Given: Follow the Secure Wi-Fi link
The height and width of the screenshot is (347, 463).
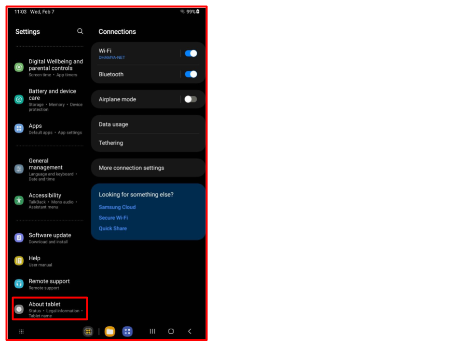Looking at the screenshot, I should pos(113,218).
